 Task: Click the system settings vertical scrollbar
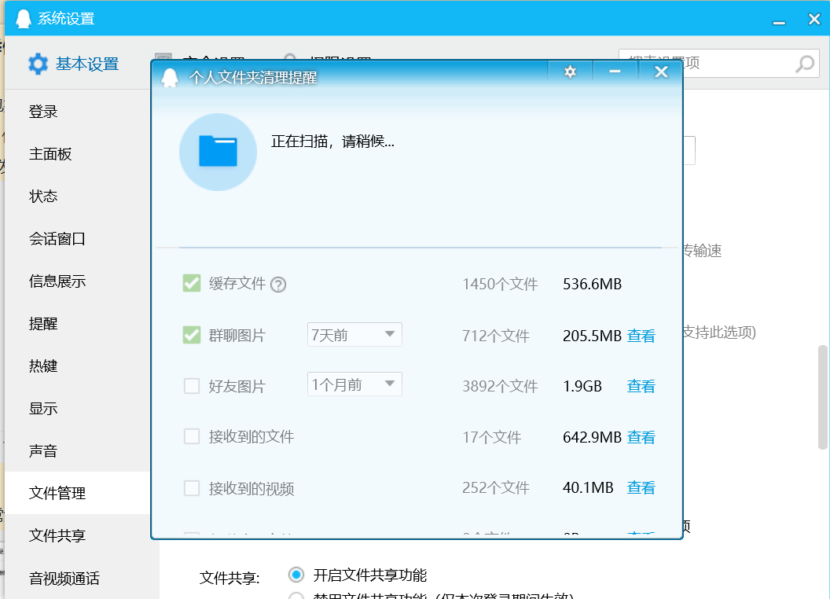coord(823,397)
